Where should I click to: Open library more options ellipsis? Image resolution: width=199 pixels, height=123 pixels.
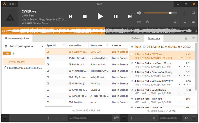[x=64, y=118]
